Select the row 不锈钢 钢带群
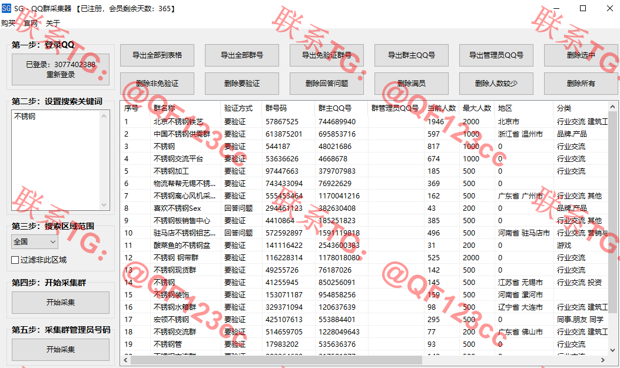Image resolution: width=620 pixels, height=368 pixels. (364, 258)
